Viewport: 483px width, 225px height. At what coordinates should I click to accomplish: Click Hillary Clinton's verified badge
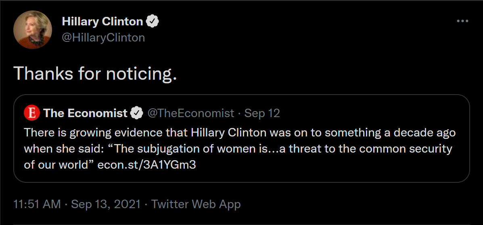click(153, 21)
